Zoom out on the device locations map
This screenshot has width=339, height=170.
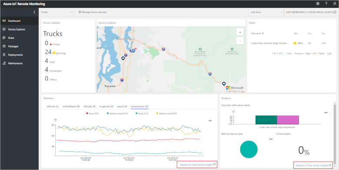[240, 41]
